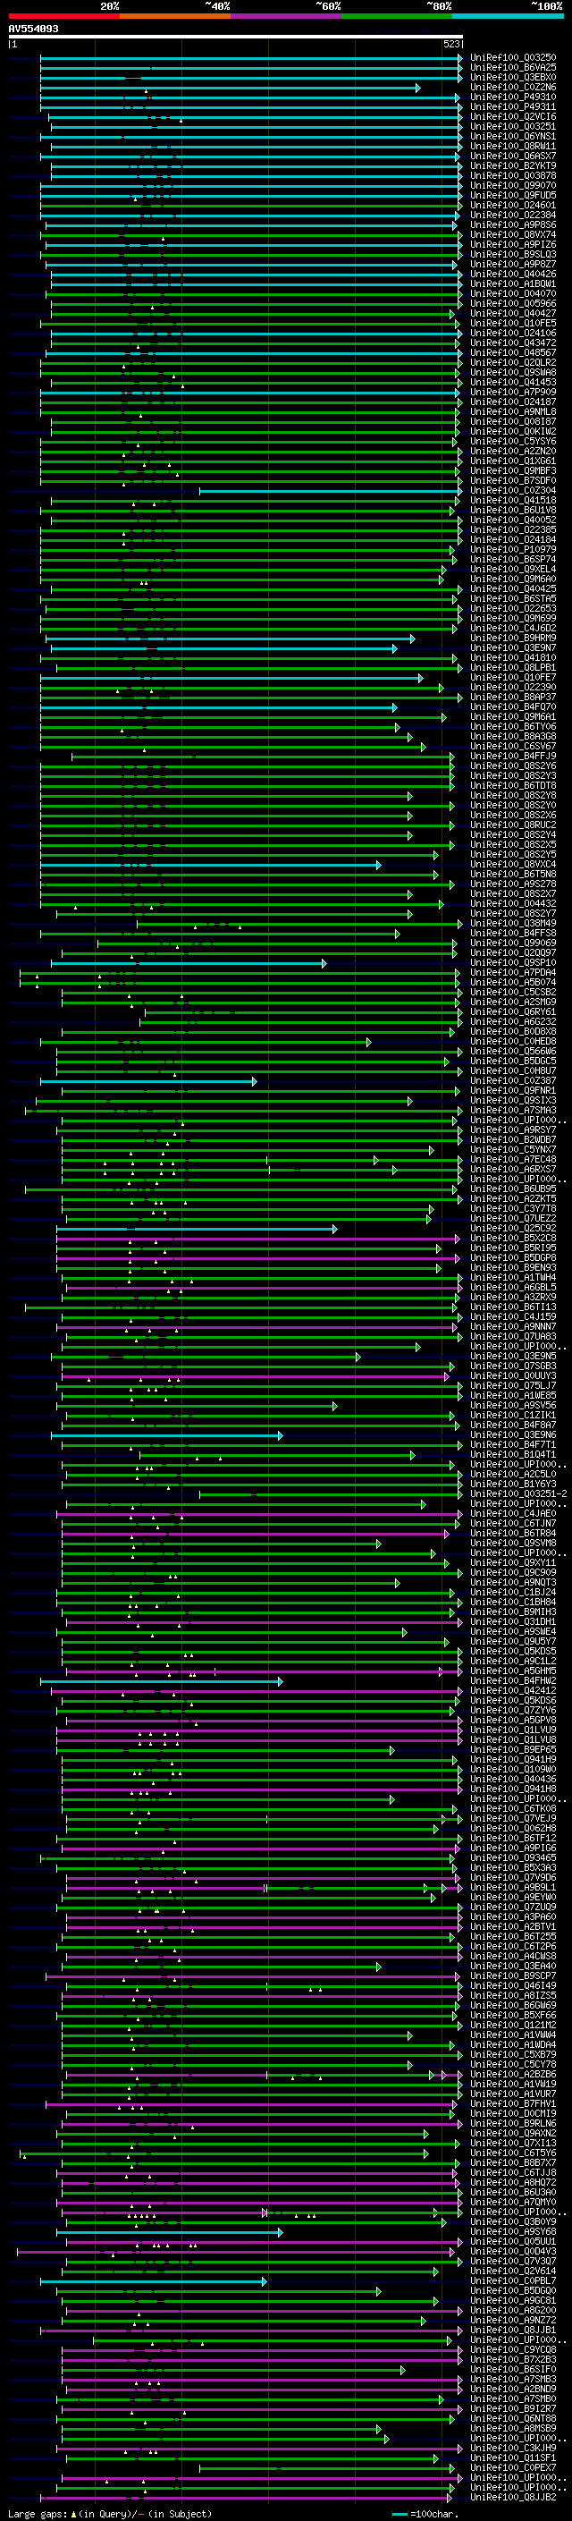
Task: Select hit label UniRef100_Q40426
Action: (512, 274)
